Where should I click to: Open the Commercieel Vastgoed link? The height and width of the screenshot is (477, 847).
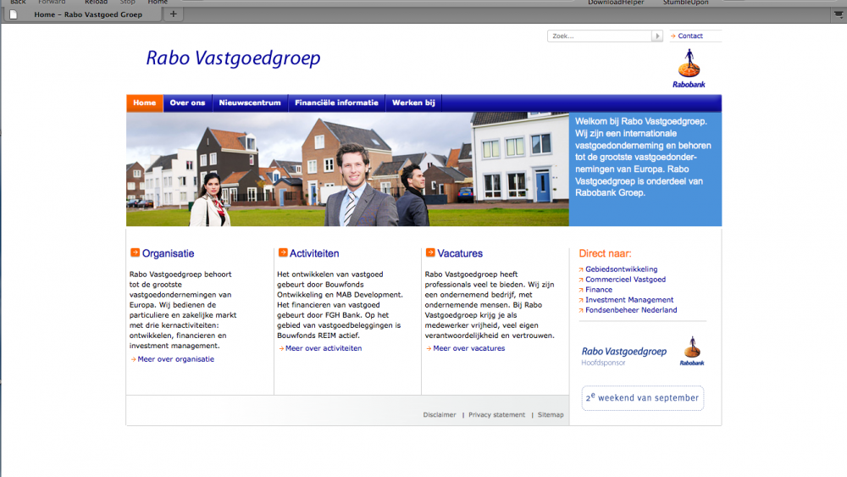626,280
